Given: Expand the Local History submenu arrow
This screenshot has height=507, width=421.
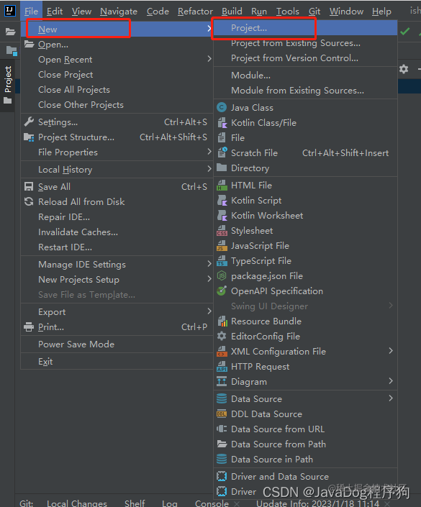Looking at the screenshot, I should coord(209,169).
